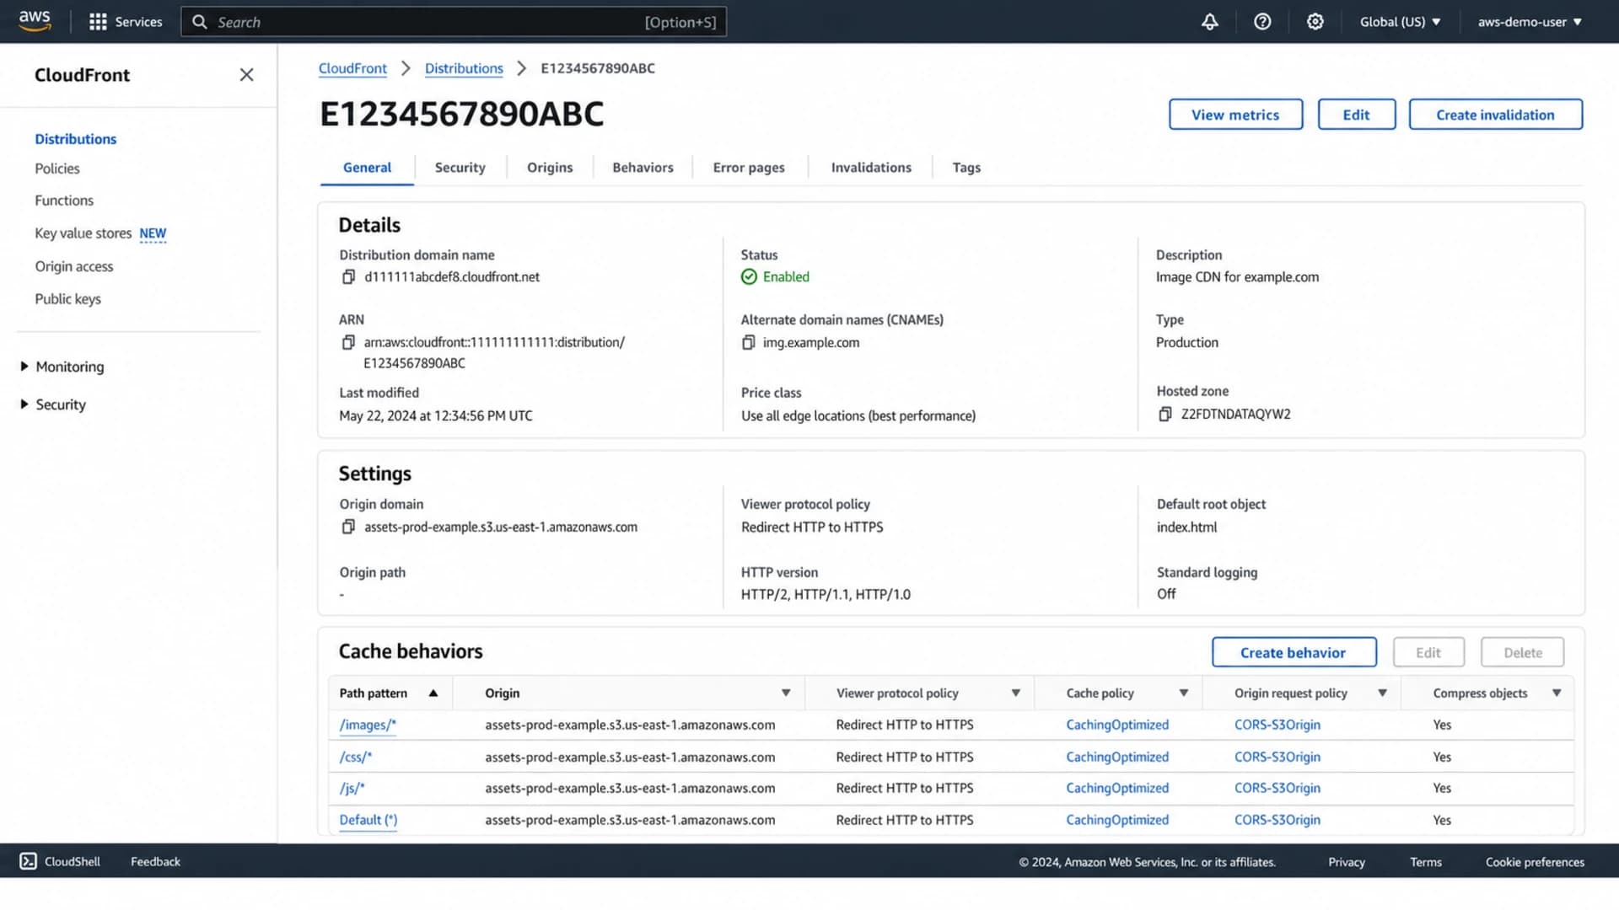
Task: Open the Global (US) region dropdown
Action: [1400, 22]
